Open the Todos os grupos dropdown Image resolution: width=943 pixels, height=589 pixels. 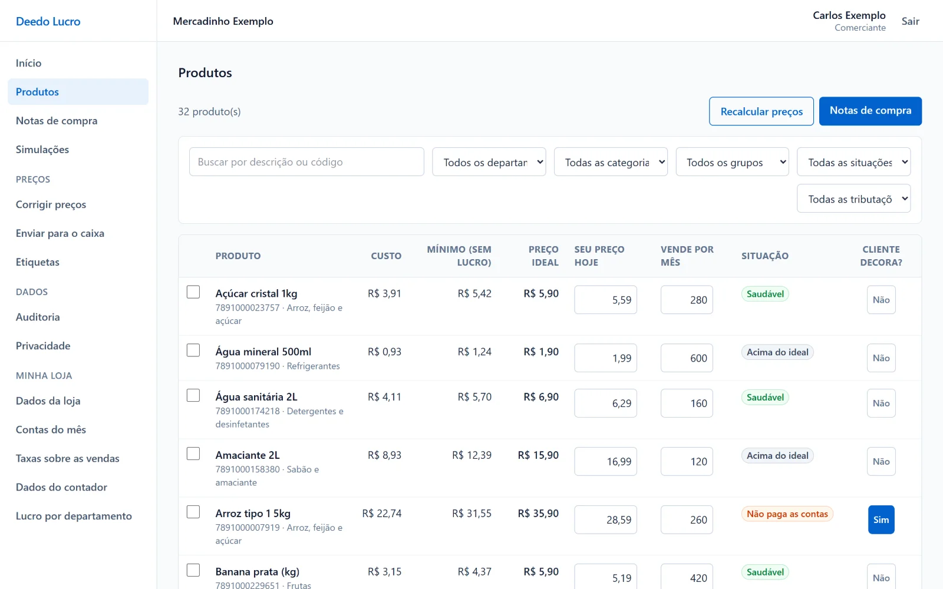point(733,162)
